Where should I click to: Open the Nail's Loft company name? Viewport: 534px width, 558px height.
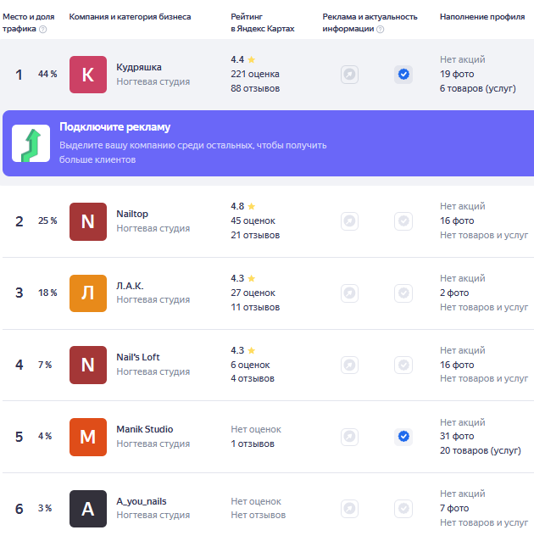pos(138,357)
